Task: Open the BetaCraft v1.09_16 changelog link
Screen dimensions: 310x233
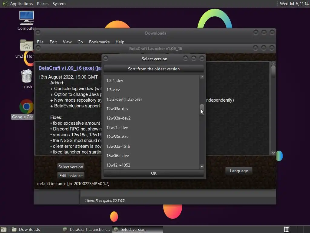Action: tap(60, 68)
